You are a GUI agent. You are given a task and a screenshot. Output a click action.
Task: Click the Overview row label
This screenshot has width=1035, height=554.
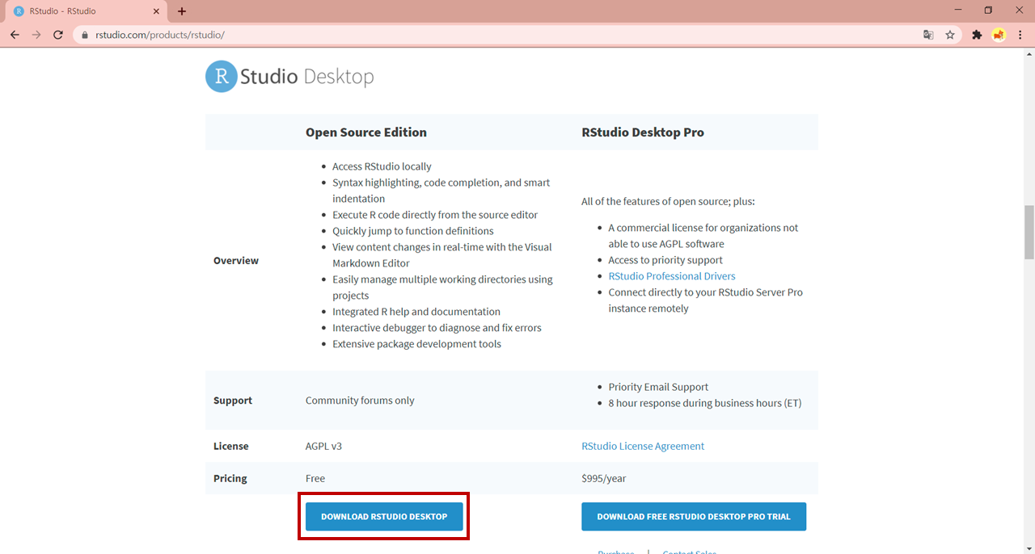coord(236,260)
